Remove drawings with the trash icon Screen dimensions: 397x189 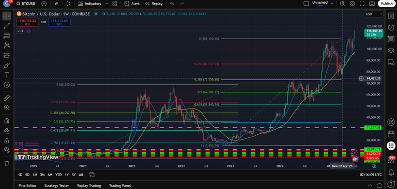pyautogui.click(x=7, y=163)
